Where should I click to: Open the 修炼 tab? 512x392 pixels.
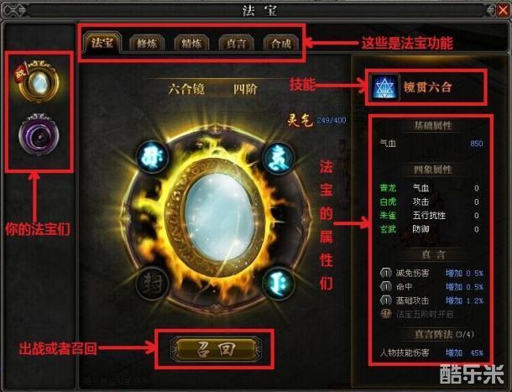pyautogui.click(x=147, y=44)
